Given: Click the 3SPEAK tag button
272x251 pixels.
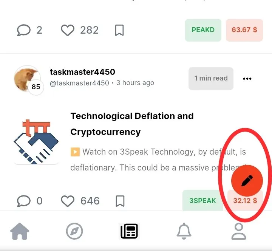Looking at the screenshot, I should [x=202, y=200].
